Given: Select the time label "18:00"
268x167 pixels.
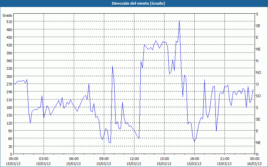Looking at the screenshot, I should 194,159.
